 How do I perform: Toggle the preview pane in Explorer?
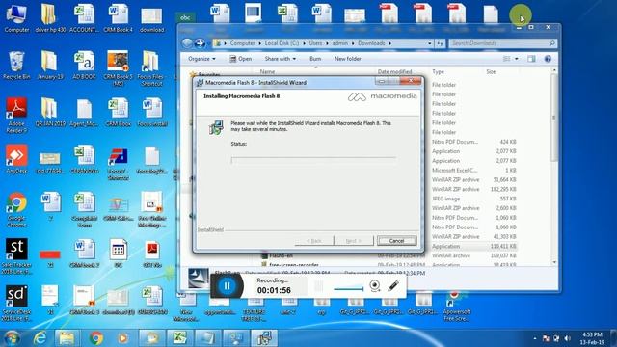tap(531, 59)
